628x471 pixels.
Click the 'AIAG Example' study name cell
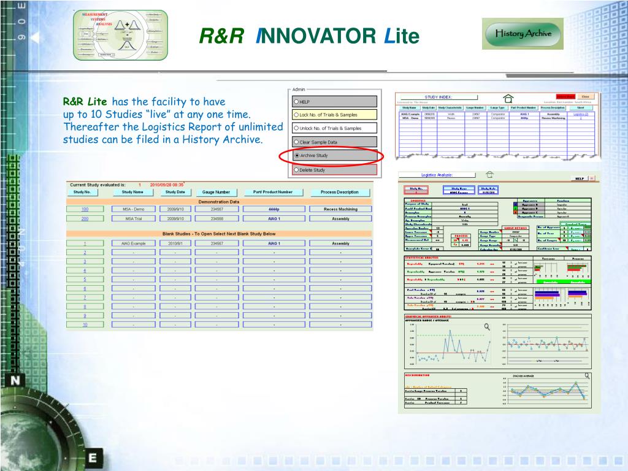(x=133, y=243)
